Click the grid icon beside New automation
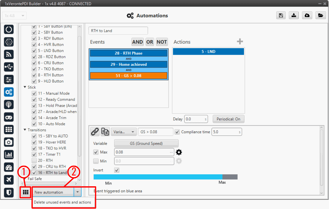This screenshot has width=329, height=209. 25,192
